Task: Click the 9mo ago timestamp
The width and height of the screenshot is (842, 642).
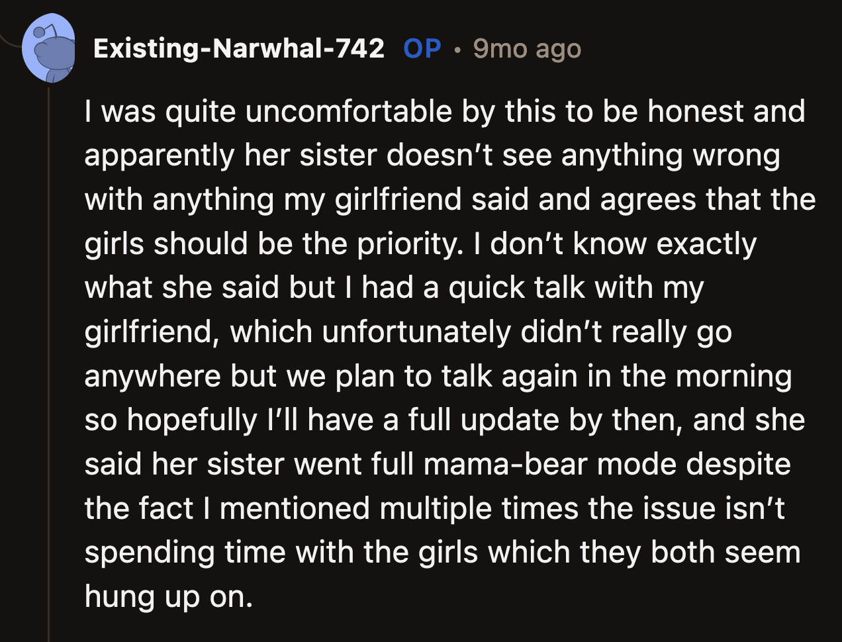Action: tap(526, 49)
